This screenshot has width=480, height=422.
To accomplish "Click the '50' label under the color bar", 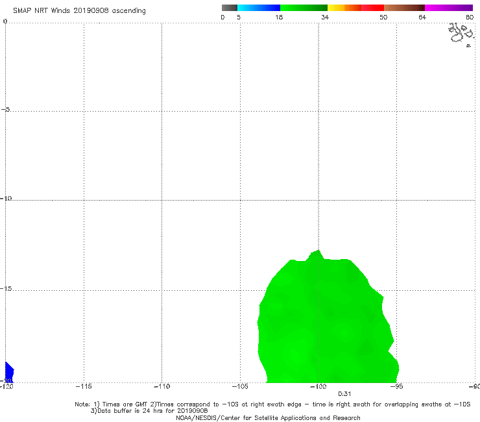I will [x=383, y=17].
